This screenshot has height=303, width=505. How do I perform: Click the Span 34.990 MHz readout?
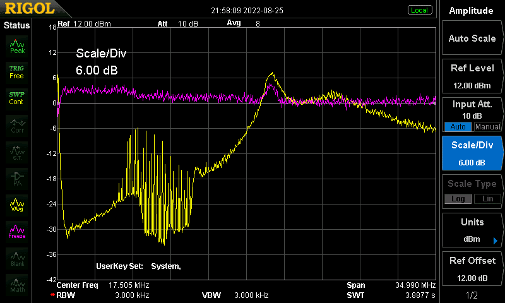pos(391,285)
